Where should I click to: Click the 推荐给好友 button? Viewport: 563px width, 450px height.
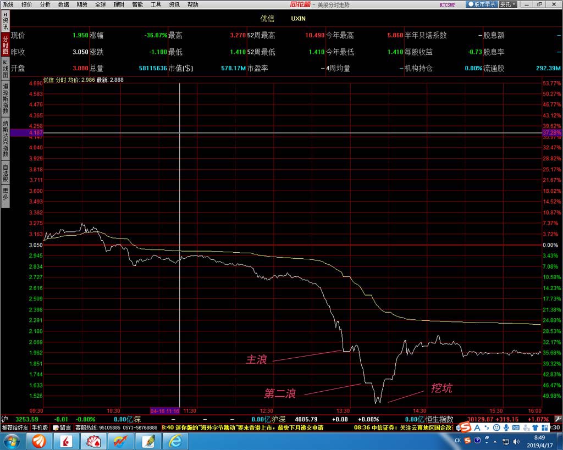15,427
